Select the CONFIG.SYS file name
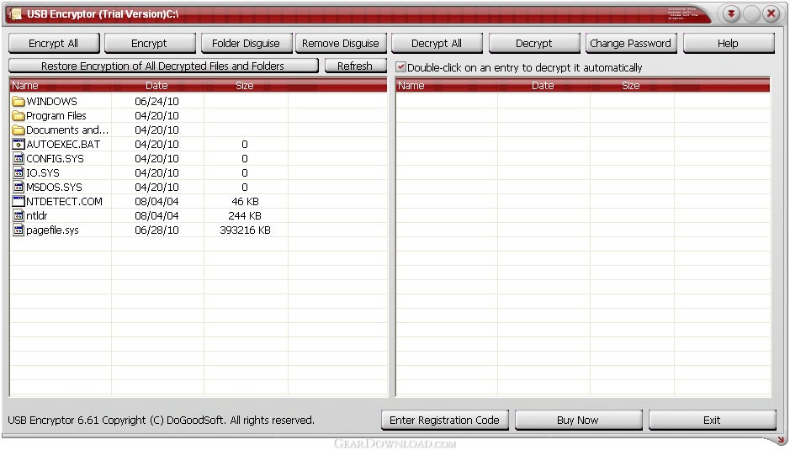790x450 pixels. (x=56, y=159)
